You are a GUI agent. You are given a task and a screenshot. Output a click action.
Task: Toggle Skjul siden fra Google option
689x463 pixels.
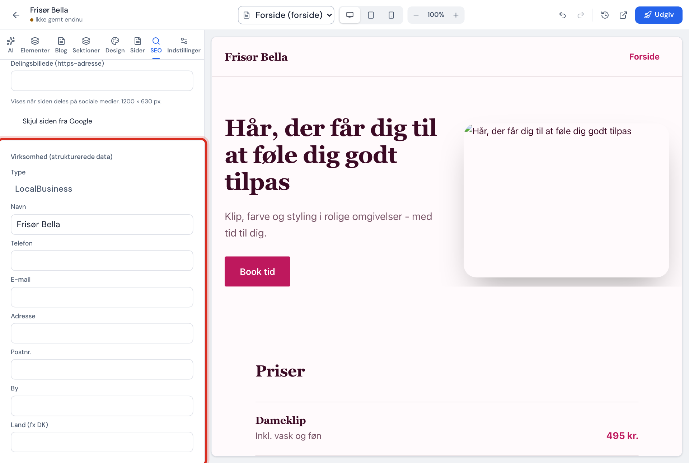tap(57, 121)
